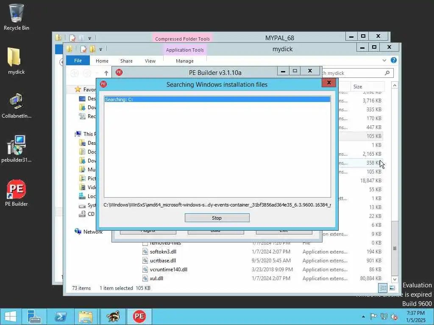Image resolution: width=434 pixels, height=325 pixels.
Task: Click the 18,847 KB size cell
Action: click(370, 180)
